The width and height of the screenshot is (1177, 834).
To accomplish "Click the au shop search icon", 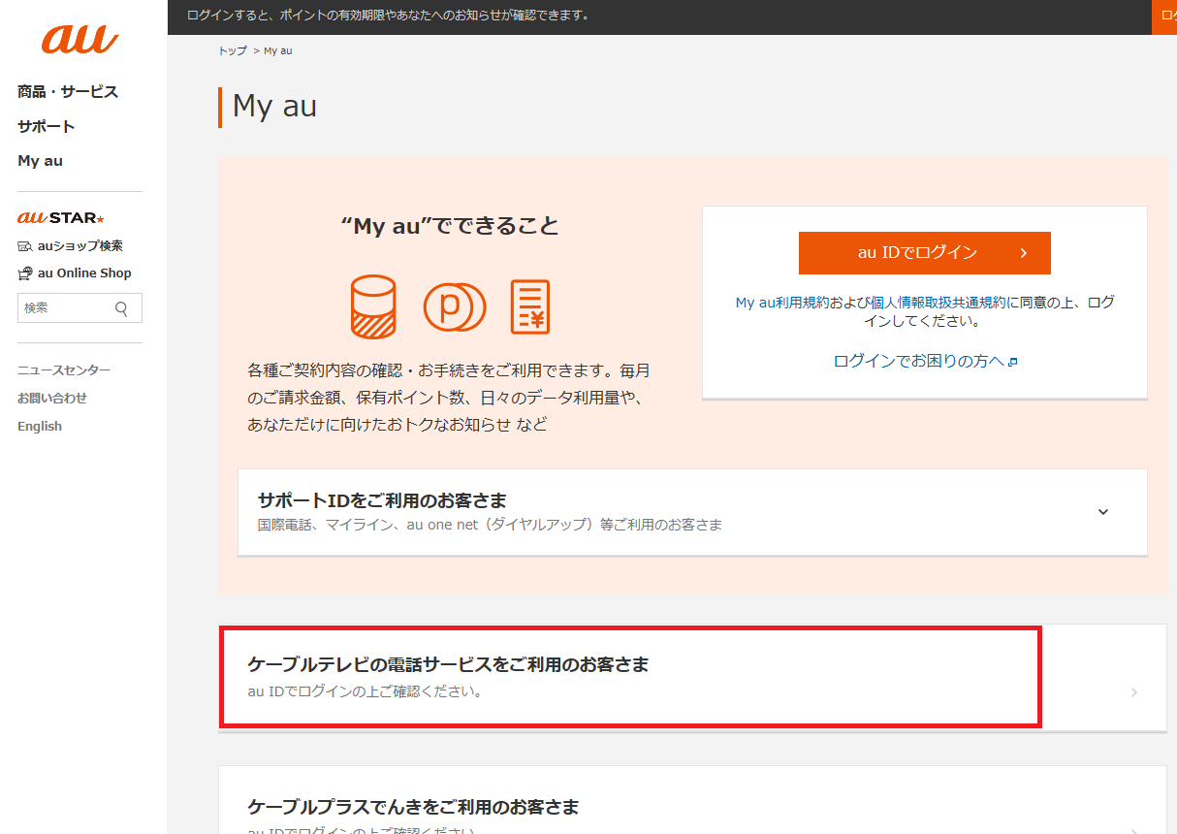I will coord(25,246).
